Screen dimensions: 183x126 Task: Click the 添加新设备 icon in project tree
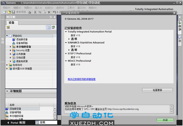pos(14,39)
